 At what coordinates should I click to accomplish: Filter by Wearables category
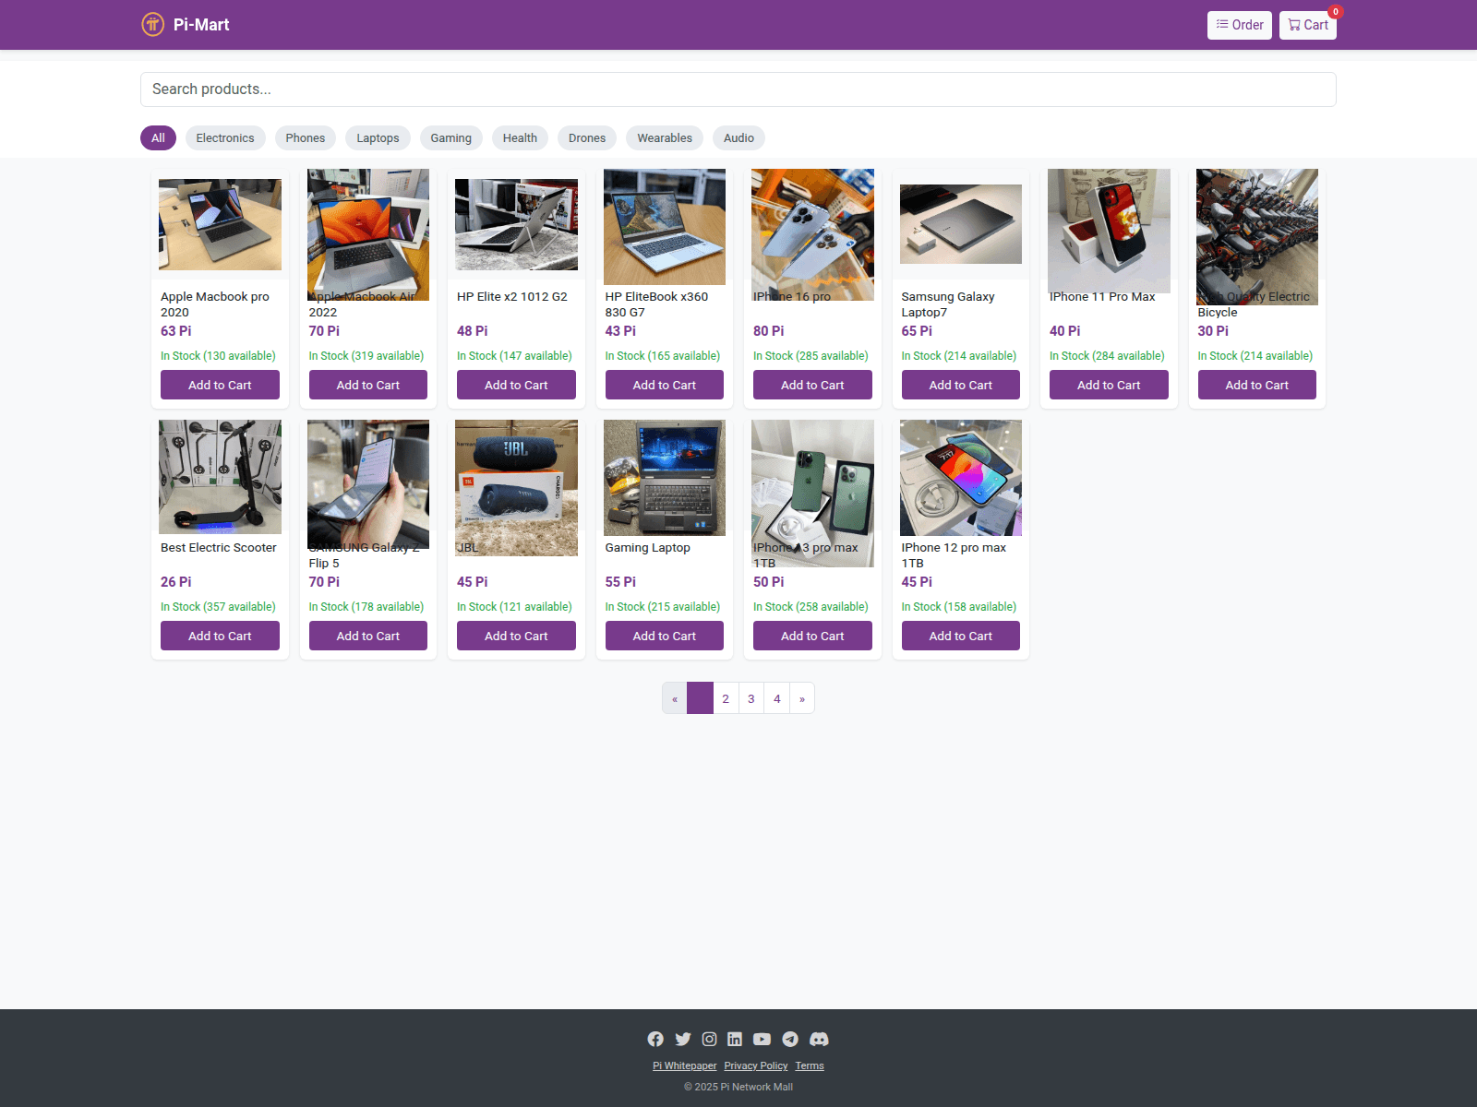click(x=665, y=138)
